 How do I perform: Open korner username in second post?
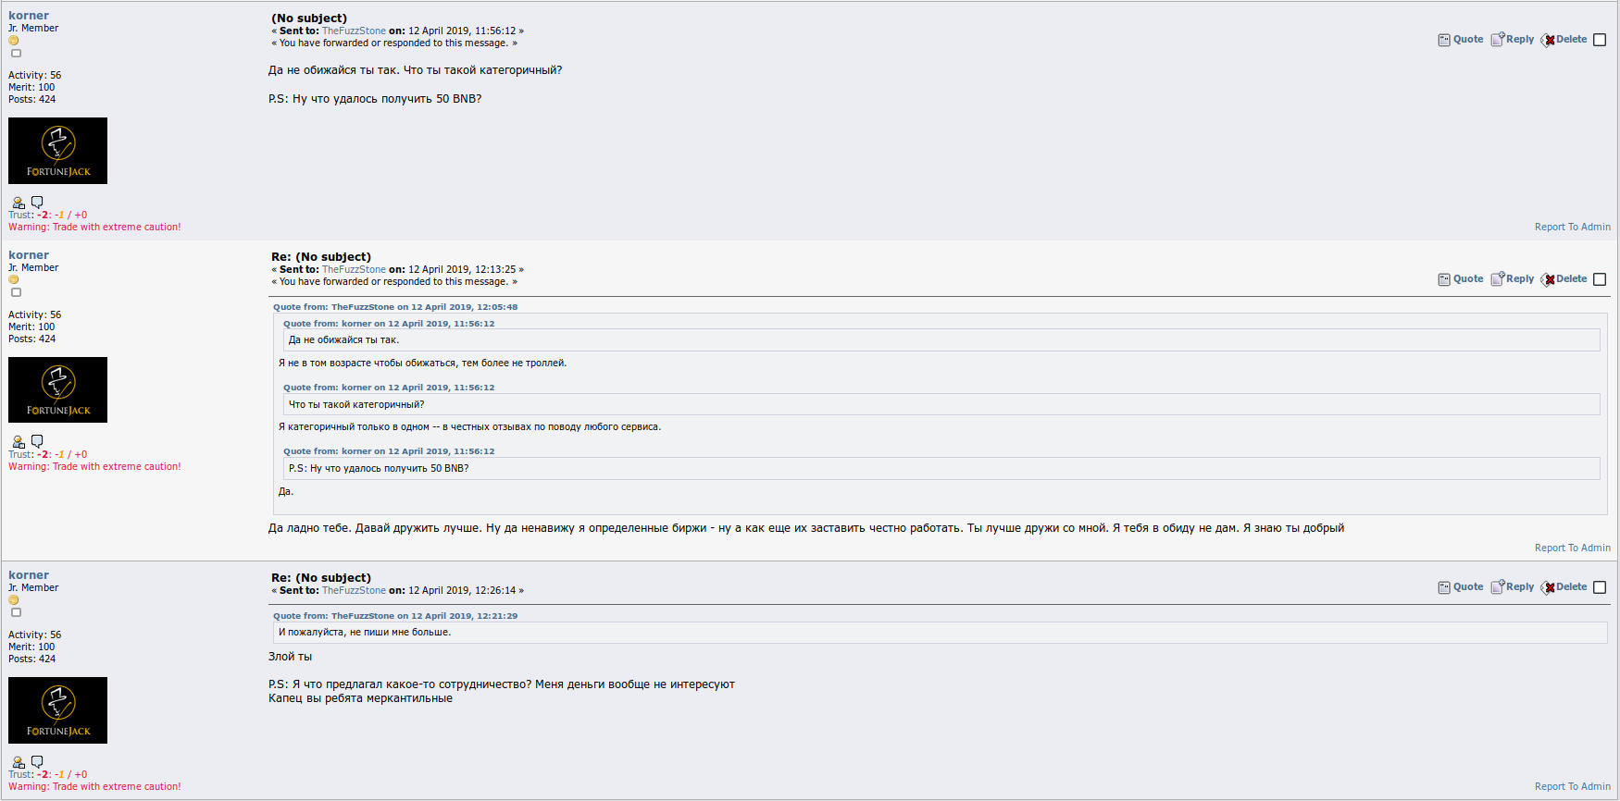pos(29,255)
